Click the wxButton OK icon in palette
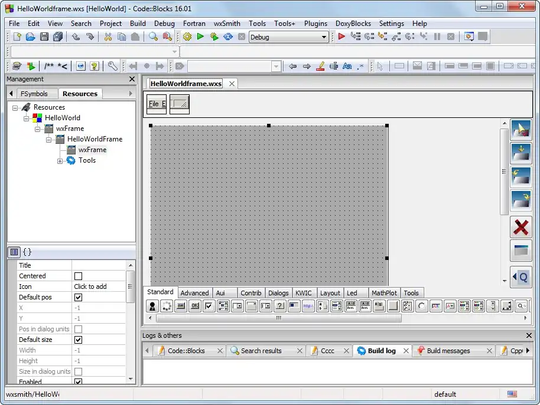 pyautogui.click(x=194, y=306)
